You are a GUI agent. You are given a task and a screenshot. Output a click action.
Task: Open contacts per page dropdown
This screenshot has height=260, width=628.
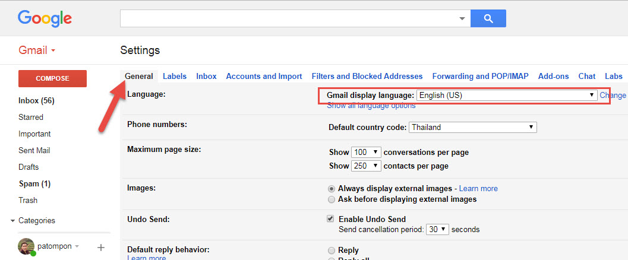366,166
